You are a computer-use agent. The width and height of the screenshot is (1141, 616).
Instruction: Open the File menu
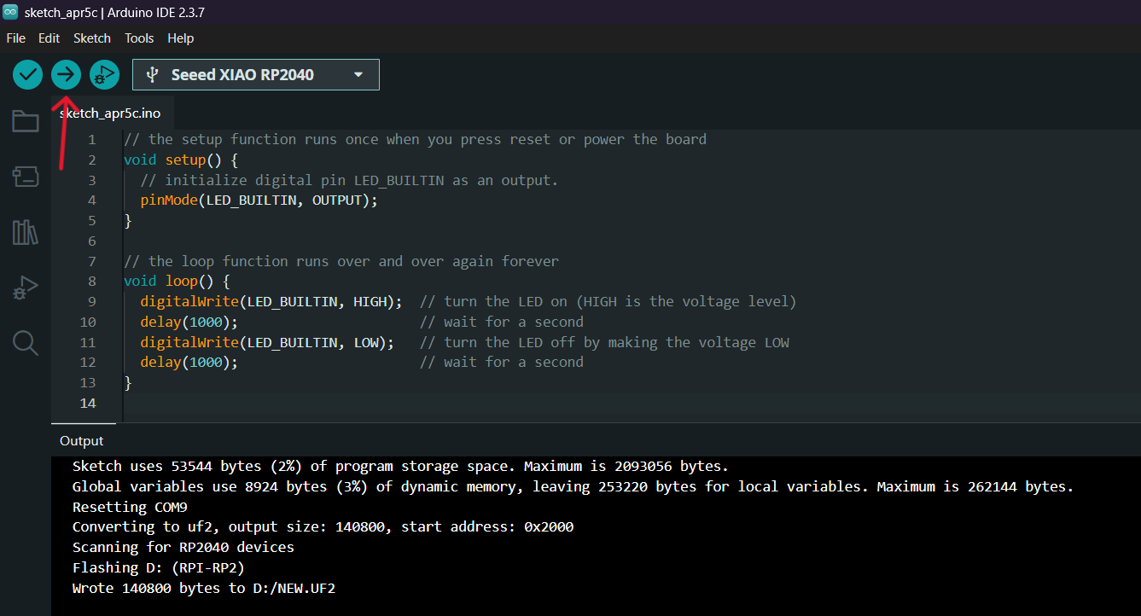pyautogui.click(x=16, y=38)
